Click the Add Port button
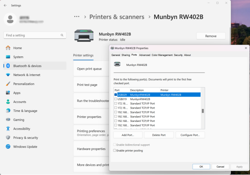250x175 pixels. click(x=128, y=135)
